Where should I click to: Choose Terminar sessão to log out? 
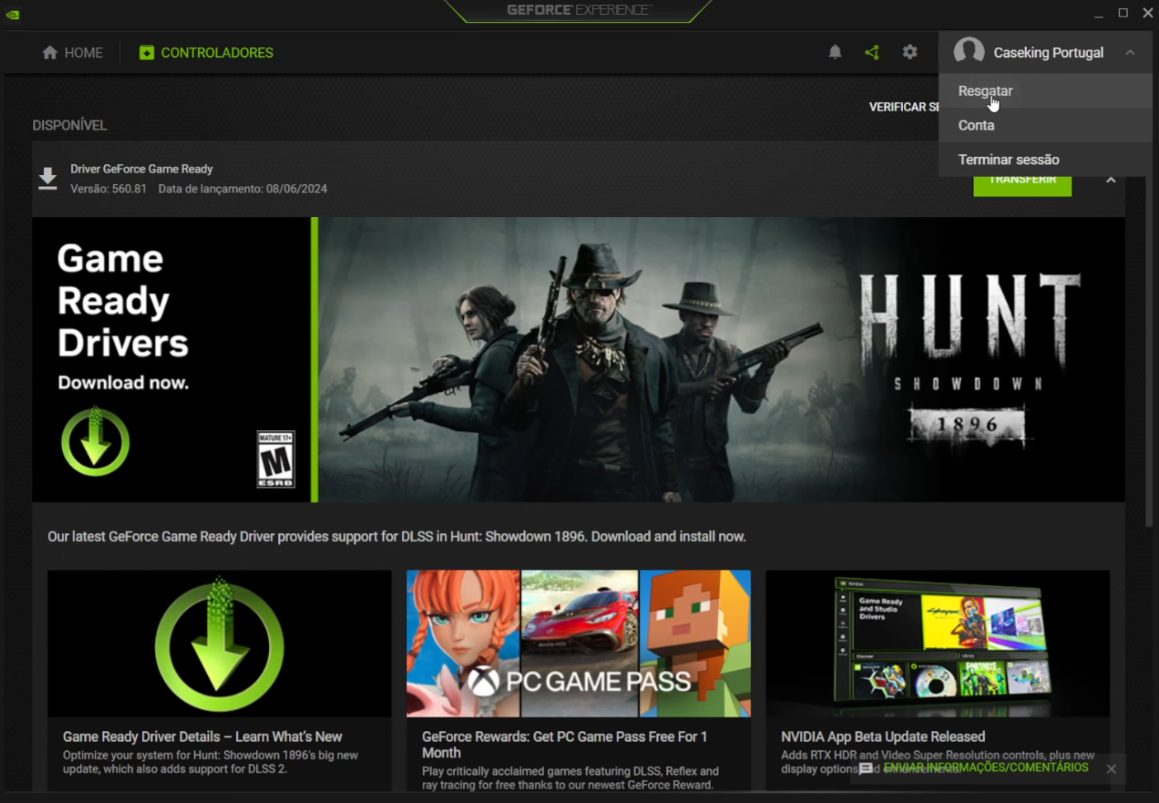[1008, 159]
